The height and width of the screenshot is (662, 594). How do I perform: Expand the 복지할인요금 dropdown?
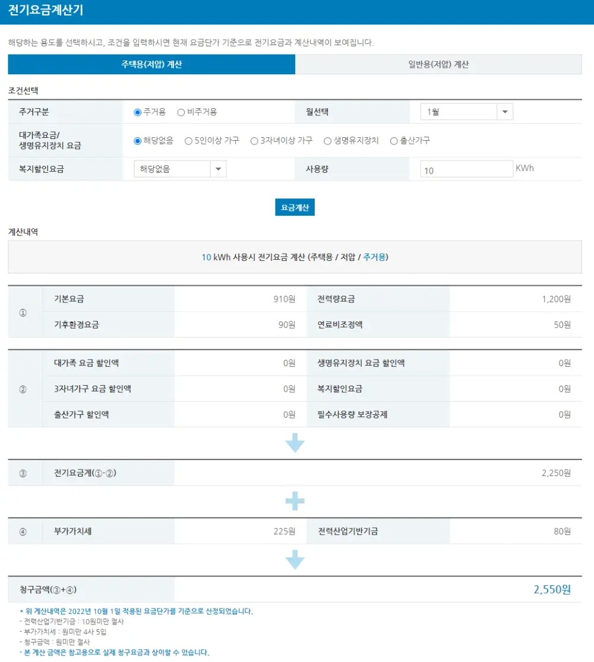[179, 168]
